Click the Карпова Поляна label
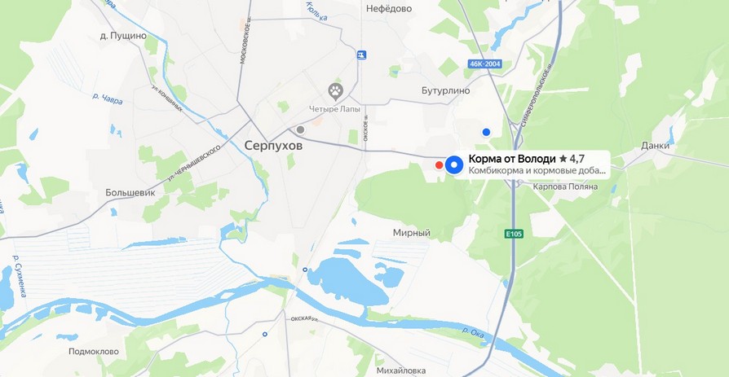 [x=565, y=186]
